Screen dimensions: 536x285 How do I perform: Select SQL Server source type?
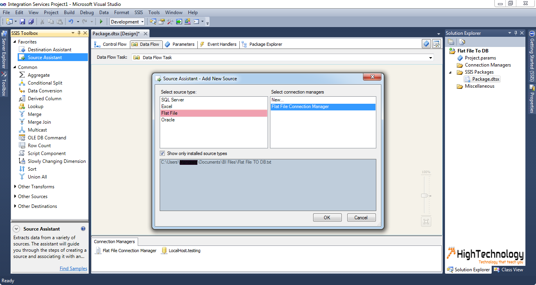tap(214, 100)
